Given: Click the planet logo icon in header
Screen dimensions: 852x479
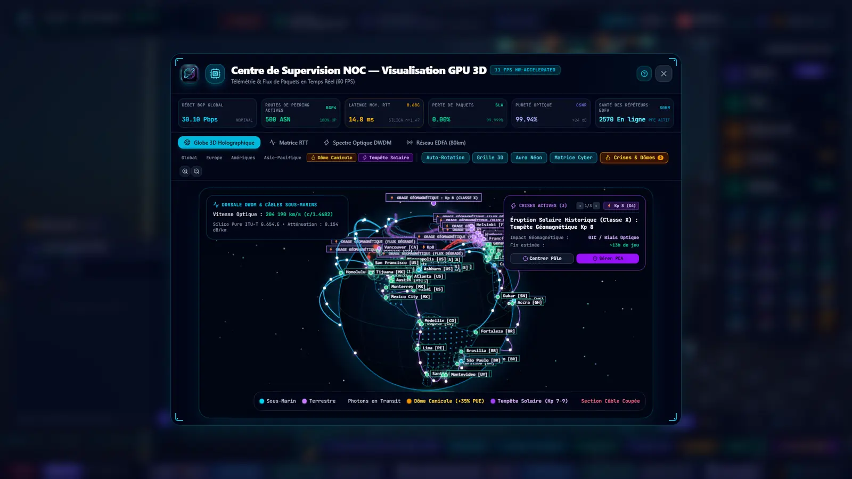Looking at the screenshot, I should [x=189, y=73].
